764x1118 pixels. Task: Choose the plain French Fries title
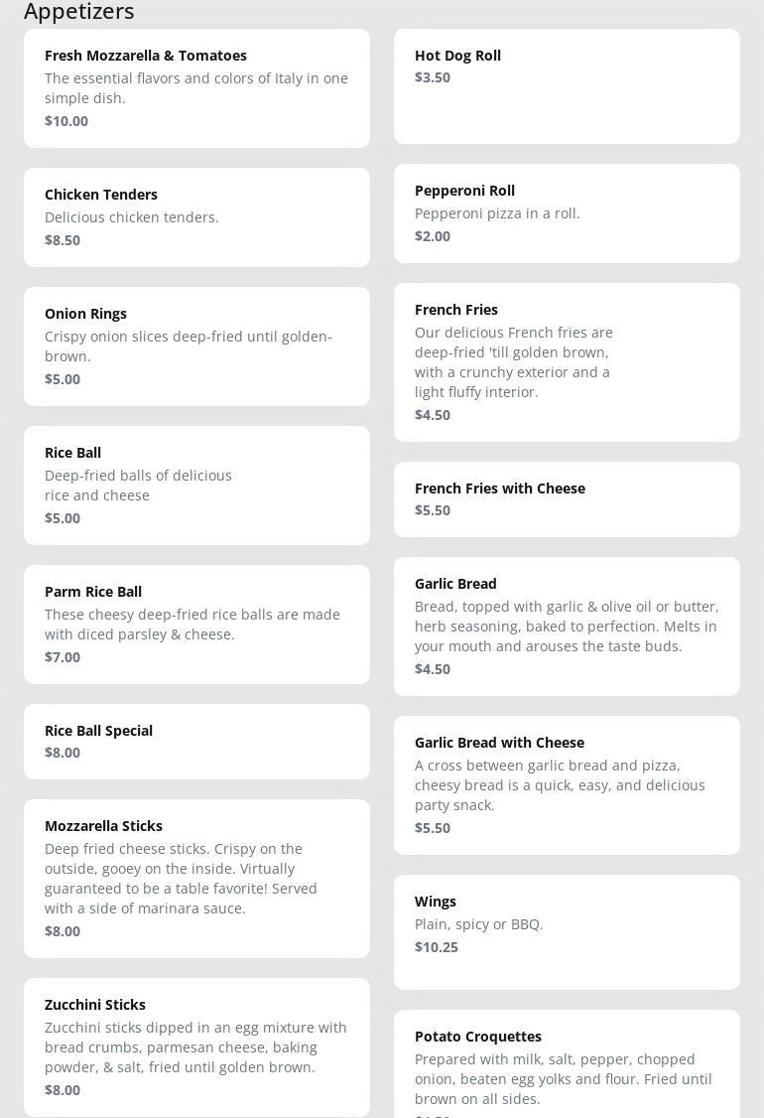[456, 310]
